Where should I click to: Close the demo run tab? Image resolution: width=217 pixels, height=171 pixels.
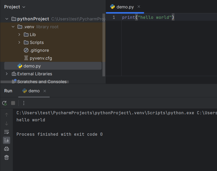pyautogui.click(x=45, y=91)
